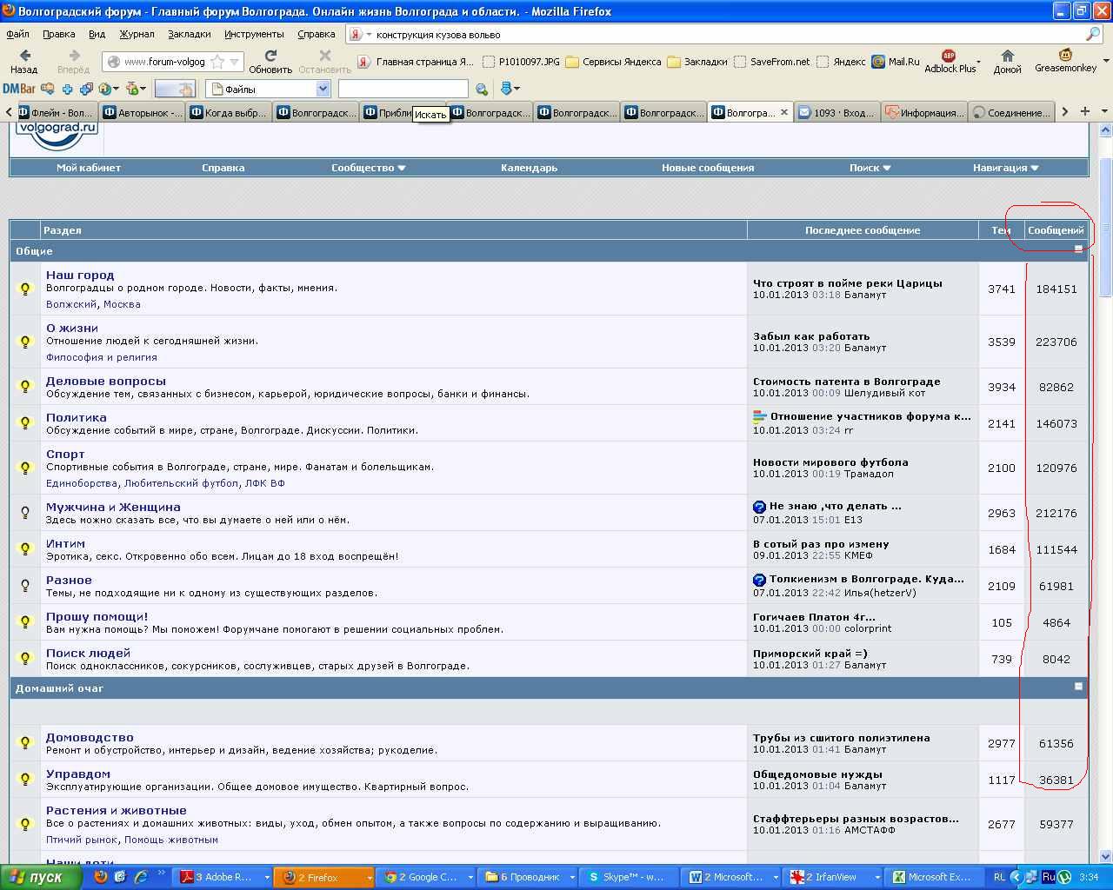This screenshot has height=890, width=1113.
Task: Expand the Сообщество forum menu
Action: click(x=368, y=168)
